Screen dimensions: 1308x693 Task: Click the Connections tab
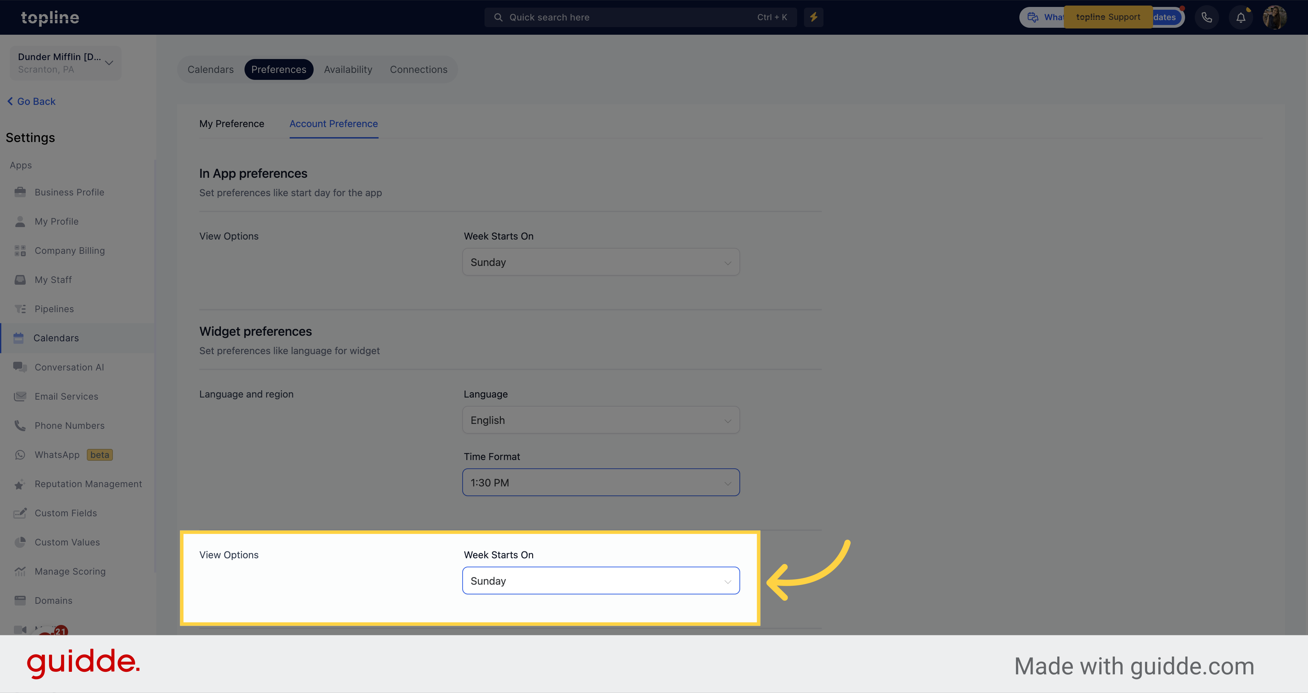coord(419,69)
